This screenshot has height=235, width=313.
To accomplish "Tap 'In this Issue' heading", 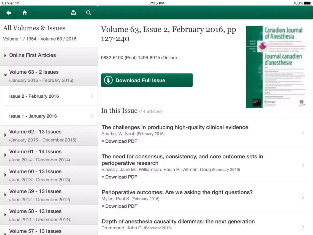I will tap(119, 111).
